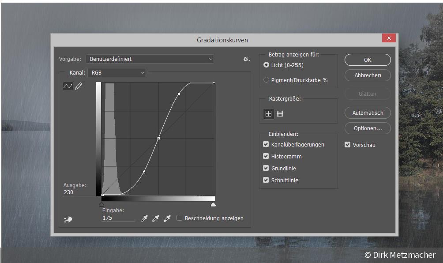Click the black shadow input slider triangle
This screenshot has height=263, width=443.
101,204
